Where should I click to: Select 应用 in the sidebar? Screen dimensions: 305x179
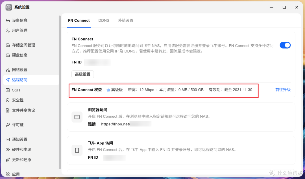tap(31, 174)
